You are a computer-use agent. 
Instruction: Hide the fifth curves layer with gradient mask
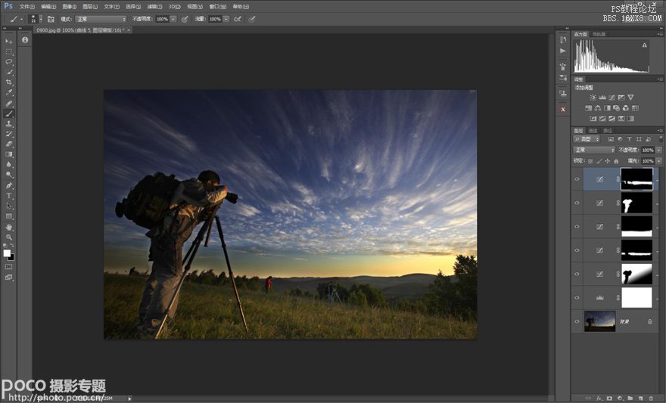point(577,274)
